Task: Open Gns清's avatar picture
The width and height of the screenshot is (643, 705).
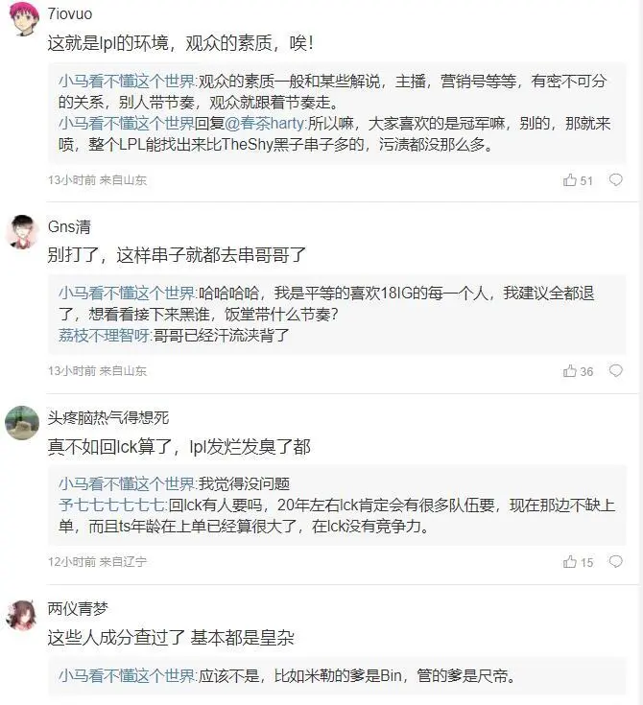Action: pyautogui.click(x=22, y=231)
